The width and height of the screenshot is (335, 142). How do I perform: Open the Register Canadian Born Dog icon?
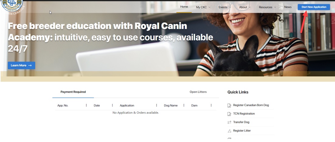click(229, 105)
